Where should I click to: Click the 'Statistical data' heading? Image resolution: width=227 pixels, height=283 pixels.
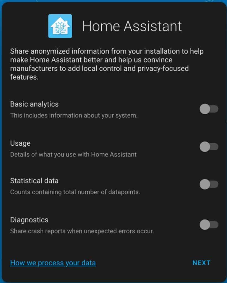click(34, 181)
